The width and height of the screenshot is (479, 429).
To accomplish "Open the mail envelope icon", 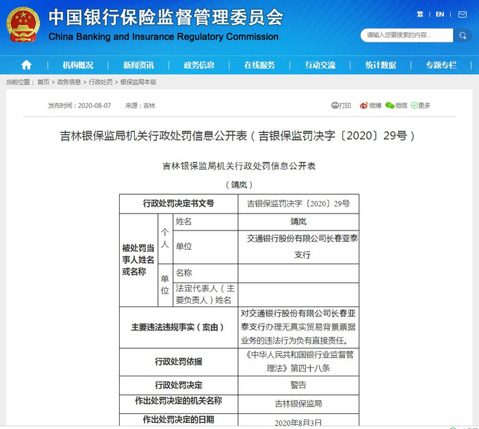I will pos(462,14).
